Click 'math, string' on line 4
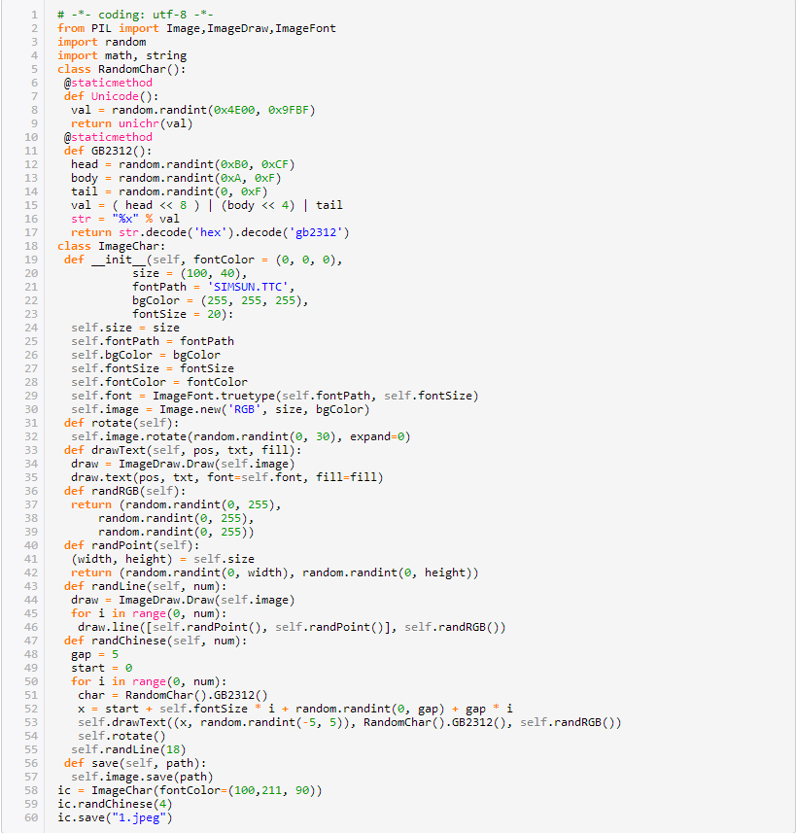Screen dimensions: 796x833 pos(146,55)
